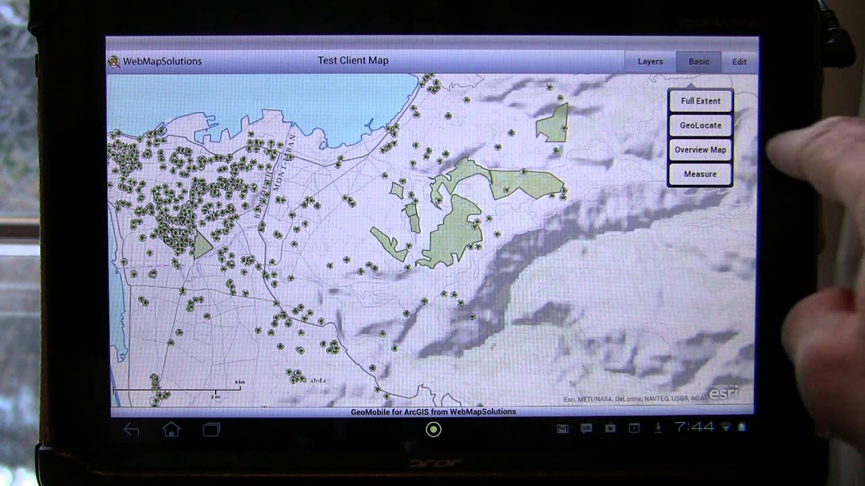This screenshot has height=486, width=865.
Task: Tap the battery status icon
Action: 742,427
